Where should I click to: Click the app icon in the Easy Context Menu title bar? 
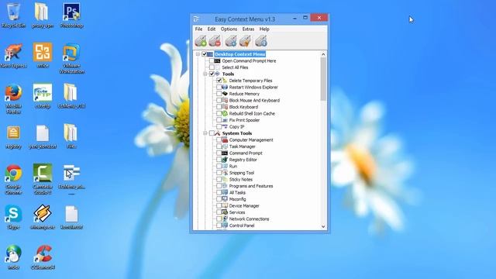tap(196, 19)
